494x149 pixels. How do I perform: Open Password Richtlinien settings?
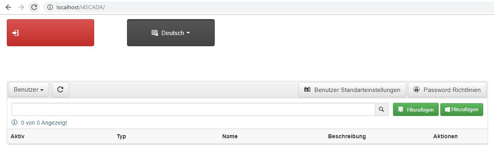[447, 90]
